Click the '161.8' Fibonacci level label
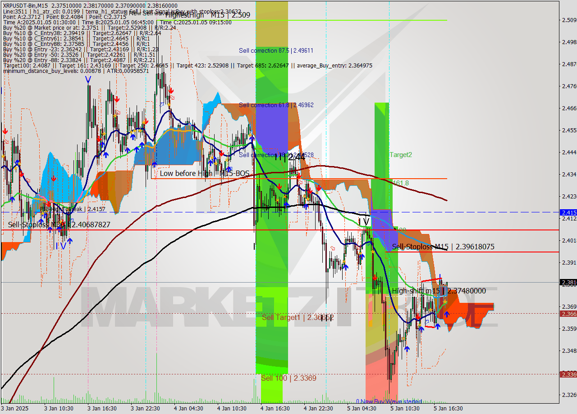Screen dimensions: 577x414 pyautogui.click(x=401, y=183)
